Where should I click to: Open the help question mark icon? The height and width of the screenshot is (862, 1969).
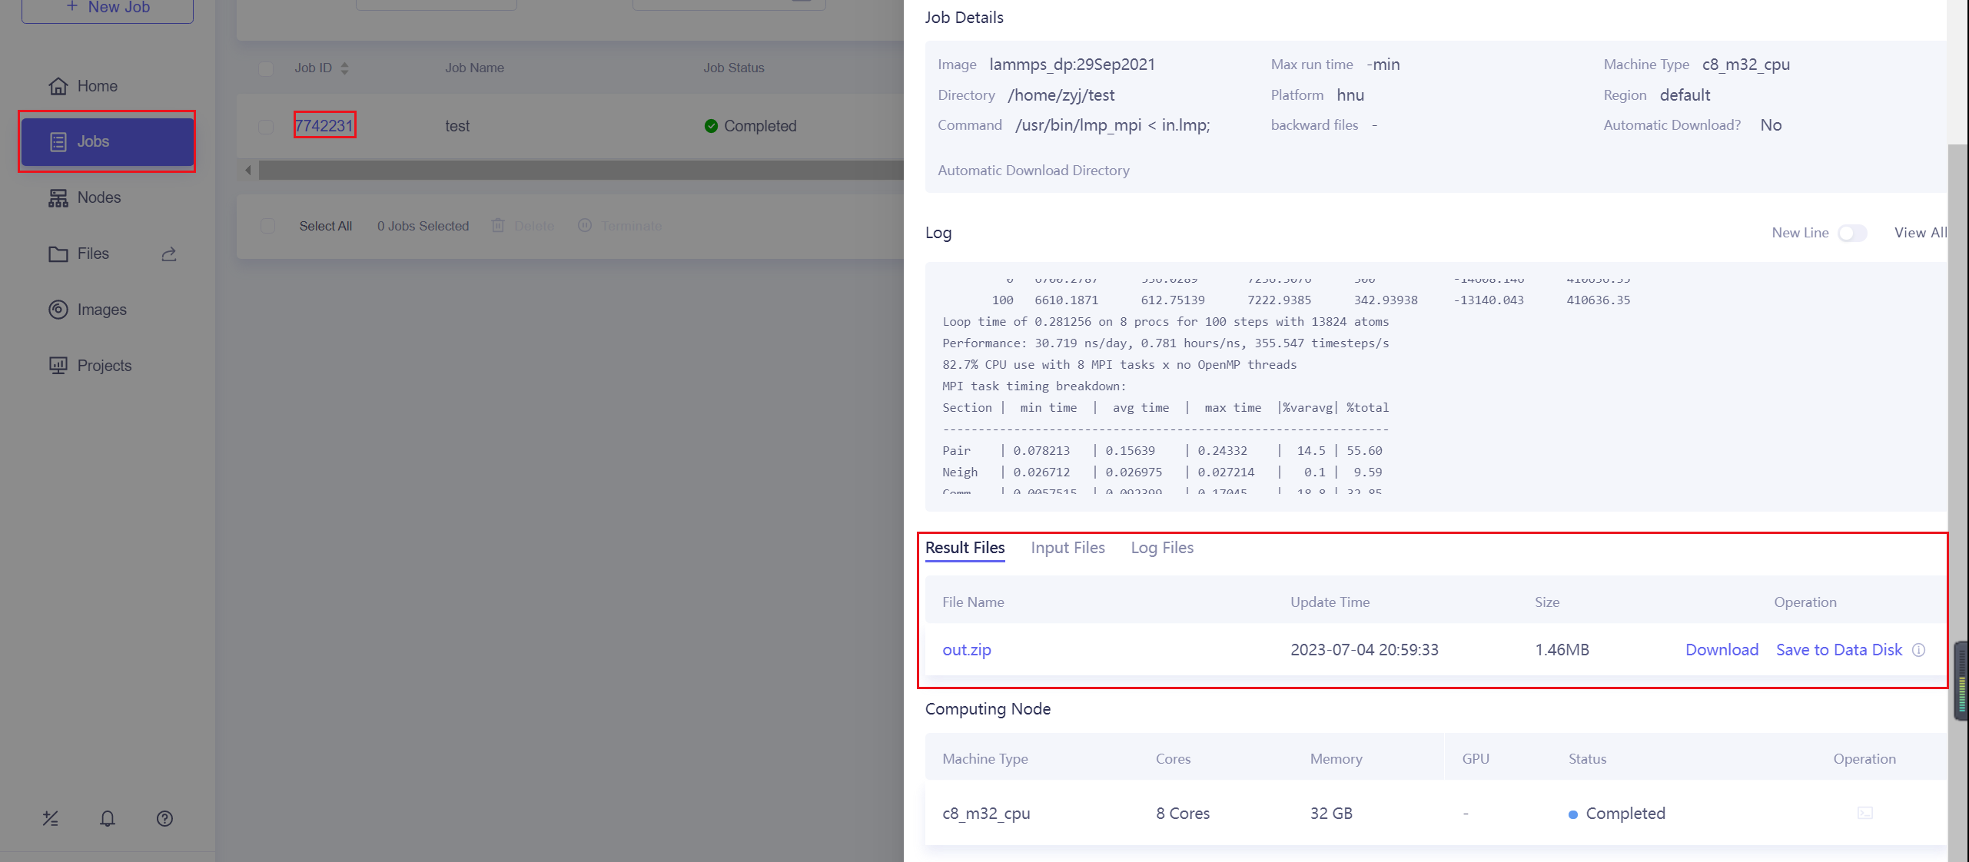pyautogui.click(x=164, y=818)
